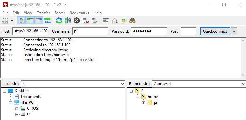Click the Quickconnect button

[x=215, y=31]
